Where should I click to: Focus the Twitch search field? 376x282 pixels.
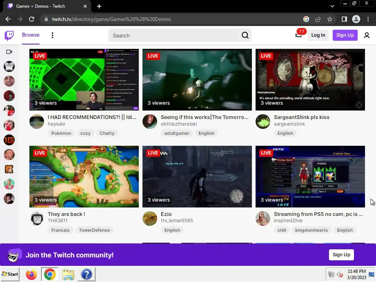click(x=174, y=36)
